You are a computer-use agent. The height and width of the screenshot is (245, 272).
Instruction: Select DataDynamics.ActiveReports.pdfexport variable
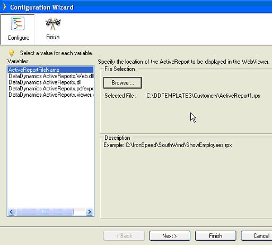(50, 89)
